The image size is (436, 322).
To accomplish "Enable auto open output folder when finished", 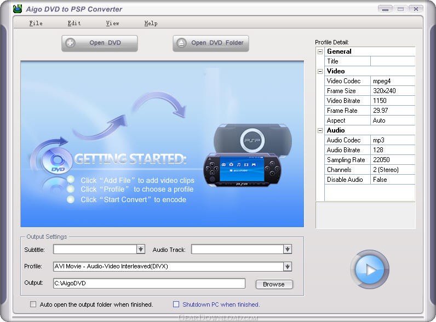I will click(x=33, y=304).
